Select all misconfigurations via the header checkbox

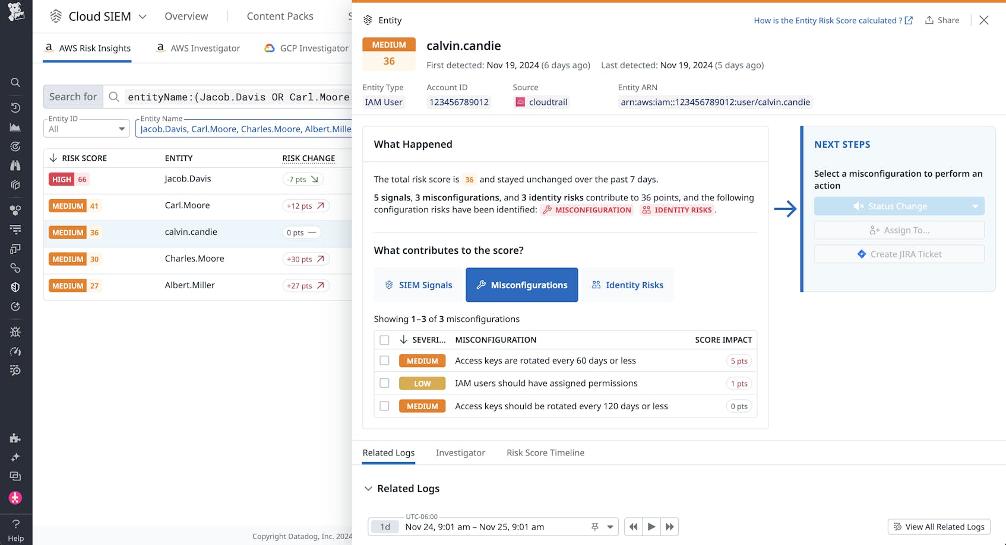(x=384, y=339)
